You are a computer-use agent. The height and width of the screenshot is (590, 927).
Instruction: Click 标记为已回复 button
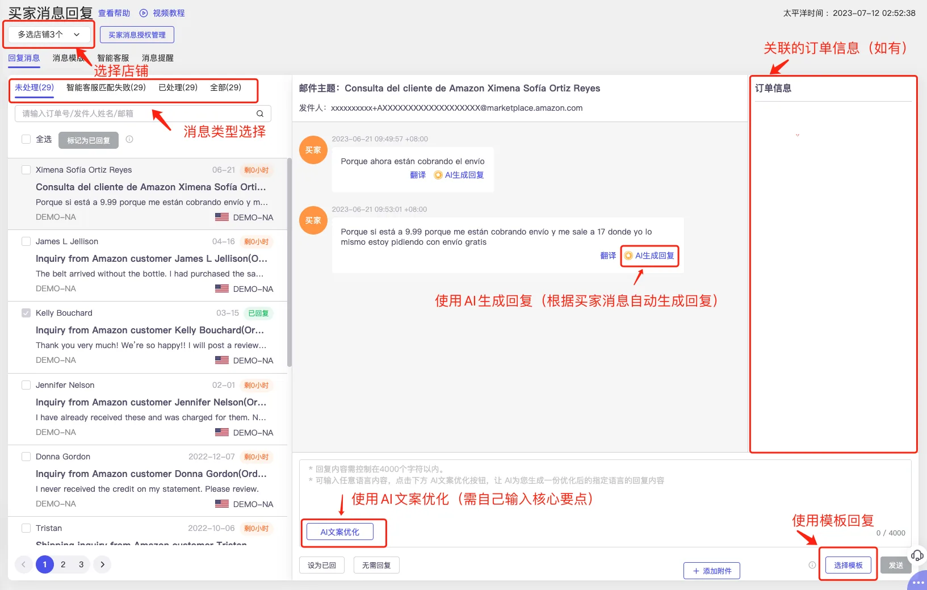[89, 140]
